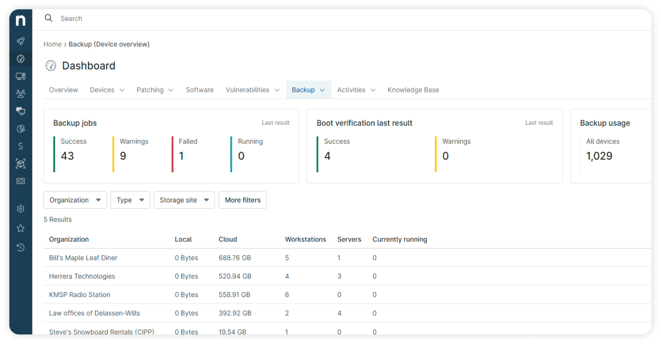Click the 1,029 All devices value
This screenshot has width=661, height=344.
coord(599,156)
